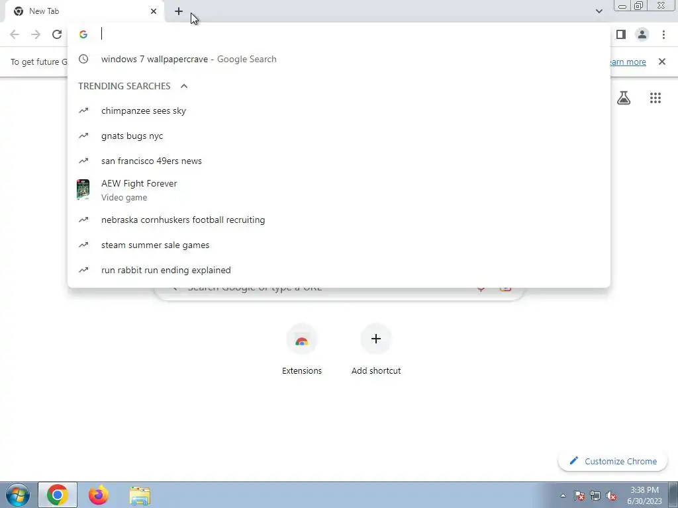Dismiss the infobar with its X
Viewport: 678px width, 508px height.
[x=662, y=62]
